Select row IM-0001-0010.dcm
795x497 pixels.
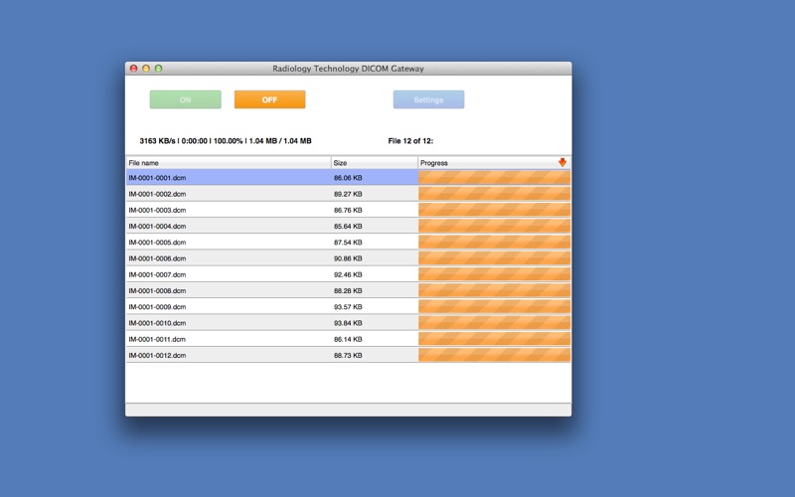pyautogui.click(x=349, y=323)
